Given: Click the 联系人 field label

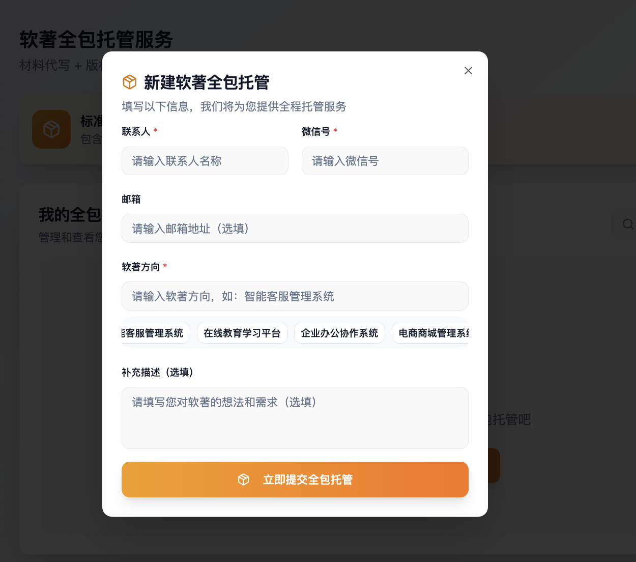Looking at the screenshot, I should pos(136,131).
